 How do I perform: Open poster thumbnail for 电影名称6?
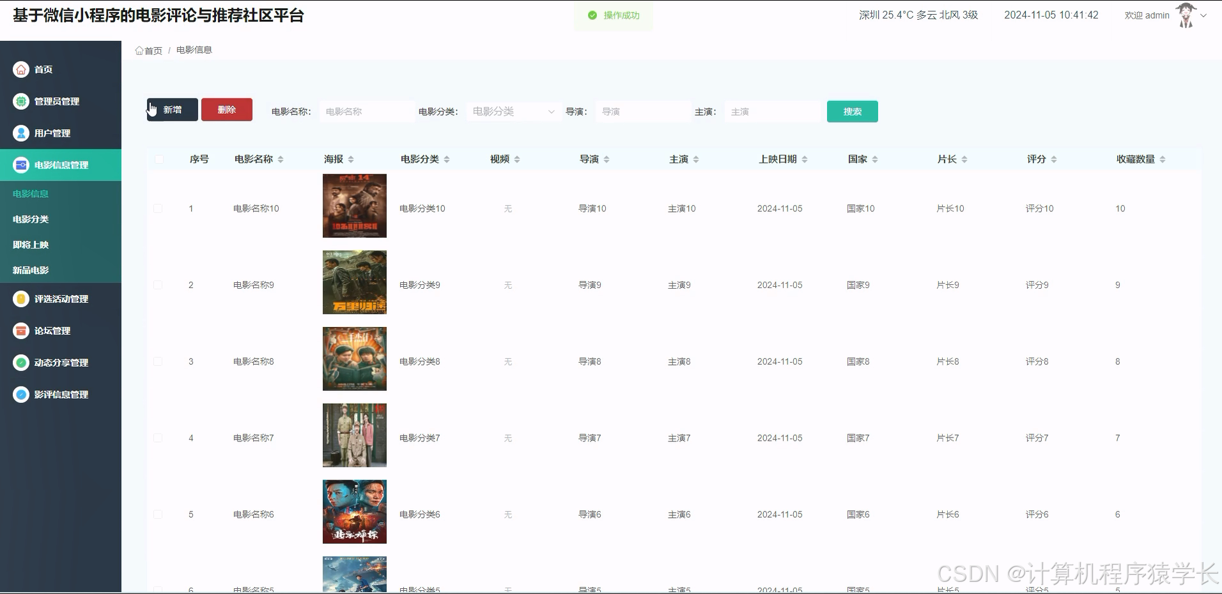pyautogui.click(x=355, y=512)
